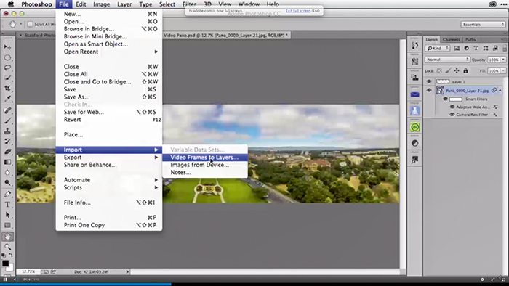Image resolution: width=509 pixels, height=286 pixels.
Task: Select the Zoom tool in toolbox
Action: click(7, 247)
